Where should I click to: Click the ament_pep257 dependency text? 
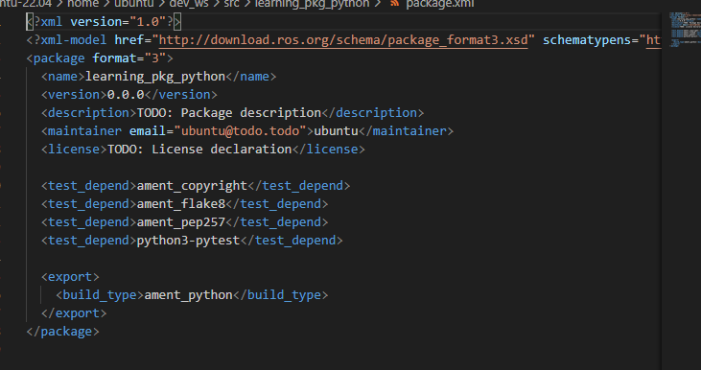pos(181,222)
